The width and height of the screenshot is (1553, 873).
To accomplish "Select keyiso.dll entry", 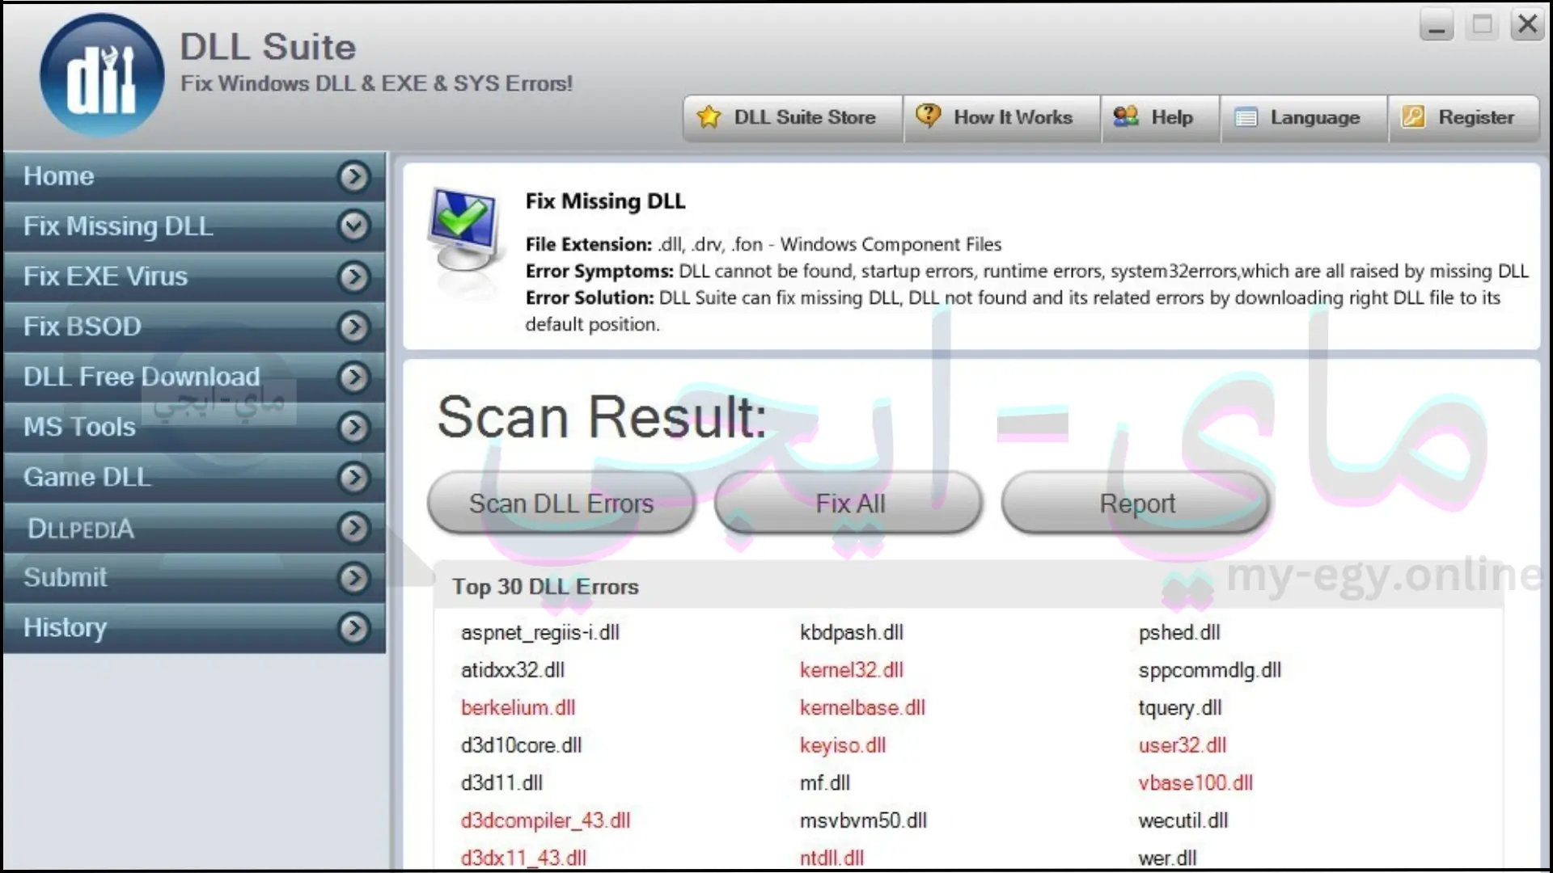I will pos(843,745).
